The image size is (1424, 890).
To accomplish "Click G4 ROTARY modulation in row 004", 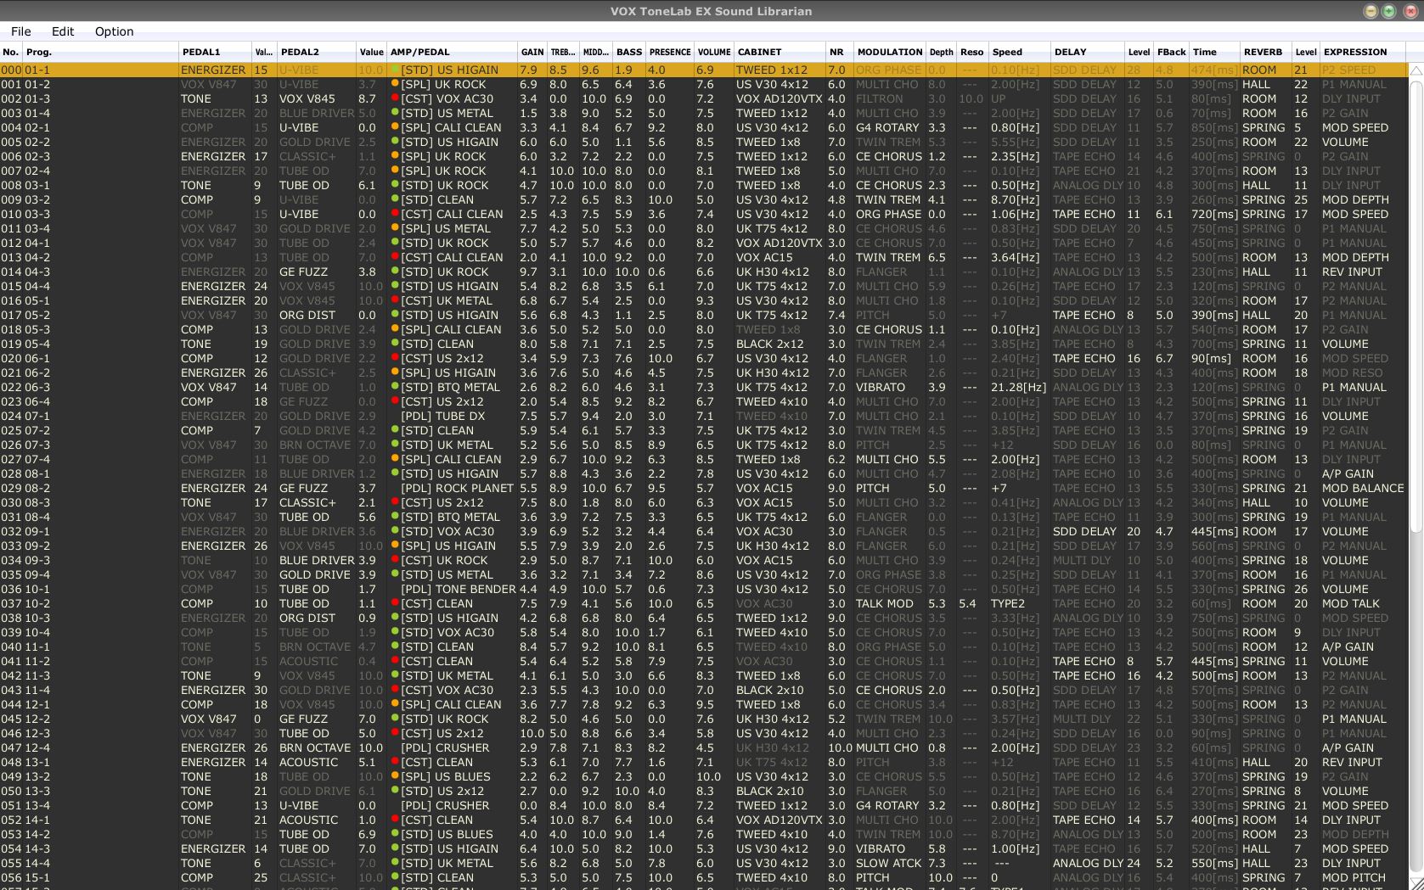I will click(x=887, y=127).
